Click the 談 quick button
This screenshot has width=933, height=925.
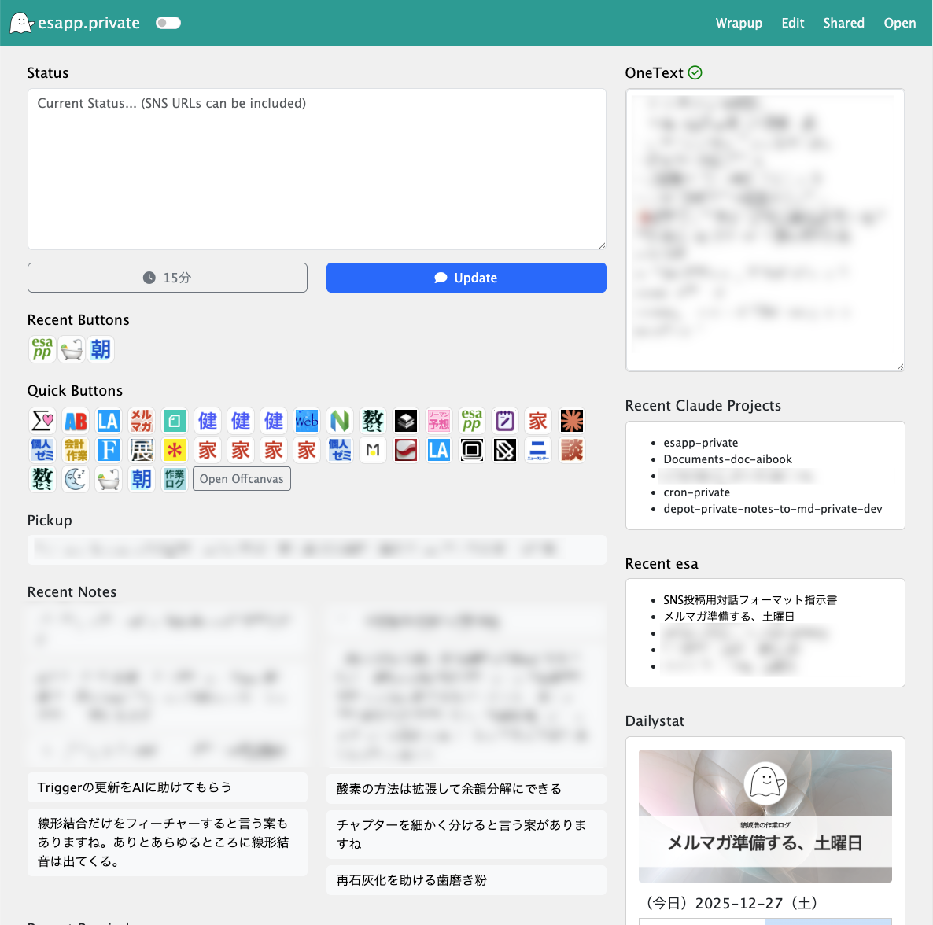tap(571, 450)
